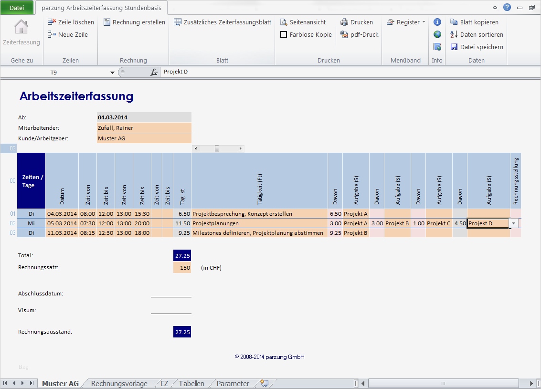Select the Total value 27.25
The height and width of the screenshot is (389, 541).
(182, 255)
